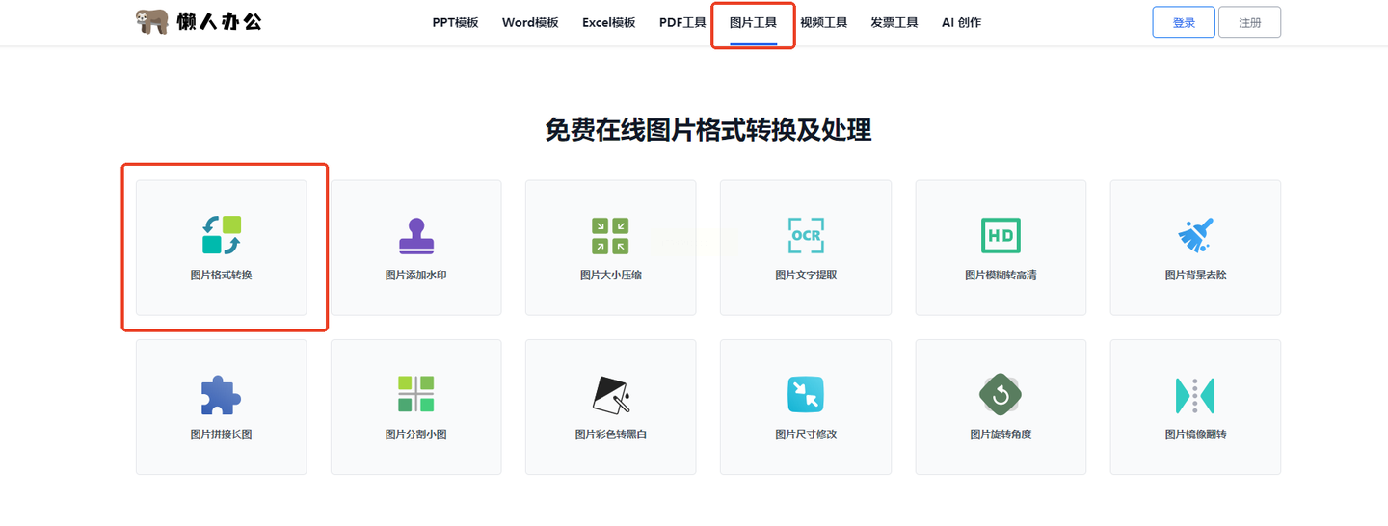Image resolution: width=1388 pixels, height=526 pixels.
Task: Open the PPT模板 menu item
Action: [455, 22]
